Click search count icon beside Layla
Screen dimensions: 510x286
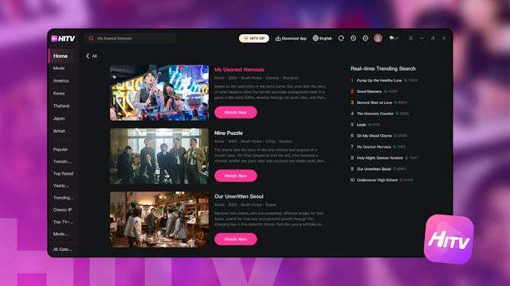point(370,125)
